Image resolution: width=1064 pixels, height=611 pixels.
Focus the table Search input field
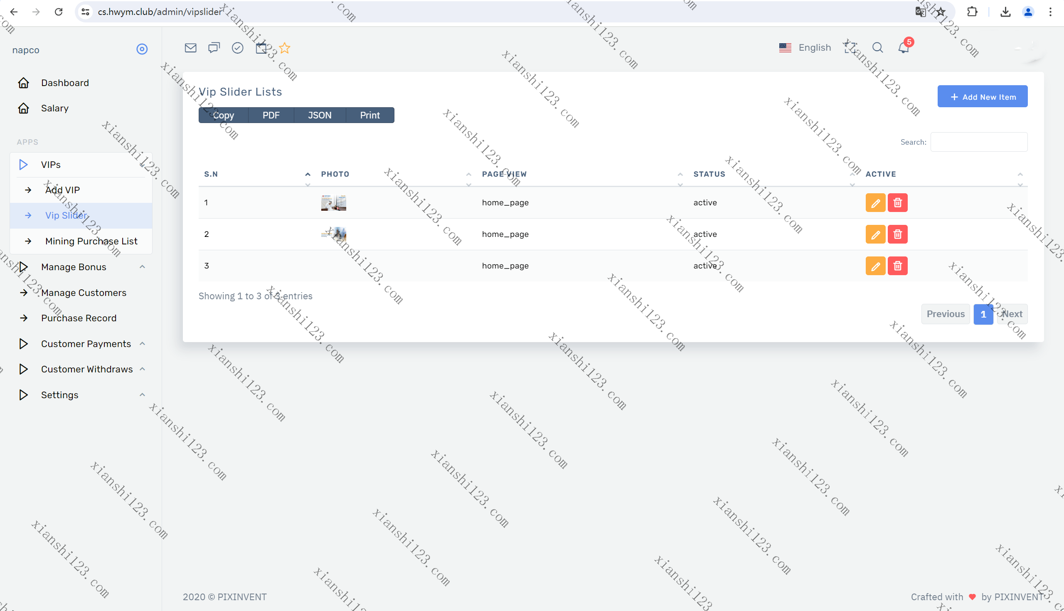[979, 142]
